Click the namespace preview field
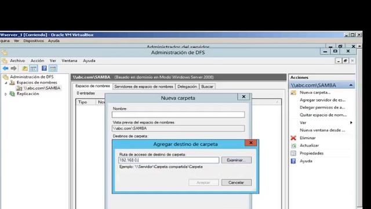Image resolution: width=371 pixels, height=209 pixels. tap(178, 128)
